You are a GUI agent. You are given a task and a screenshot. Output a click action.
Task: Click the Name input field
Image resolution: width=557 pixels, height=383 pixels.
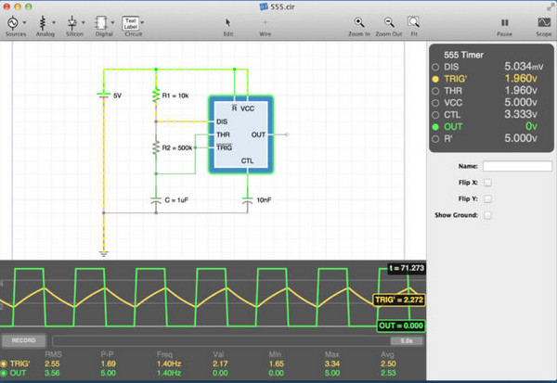coord(516,167)
